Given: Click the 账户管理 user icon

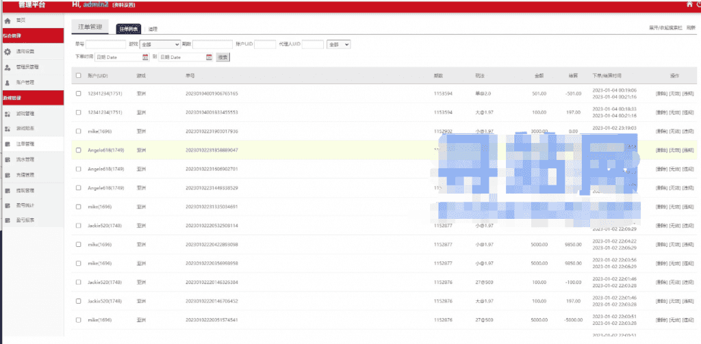Looking at the screenshot, I should 7,83.
